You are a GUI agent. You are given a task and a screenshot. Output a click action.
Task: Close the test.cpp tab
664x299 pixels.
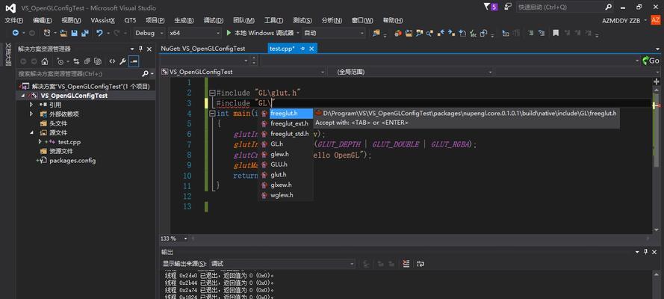(311, 49)
